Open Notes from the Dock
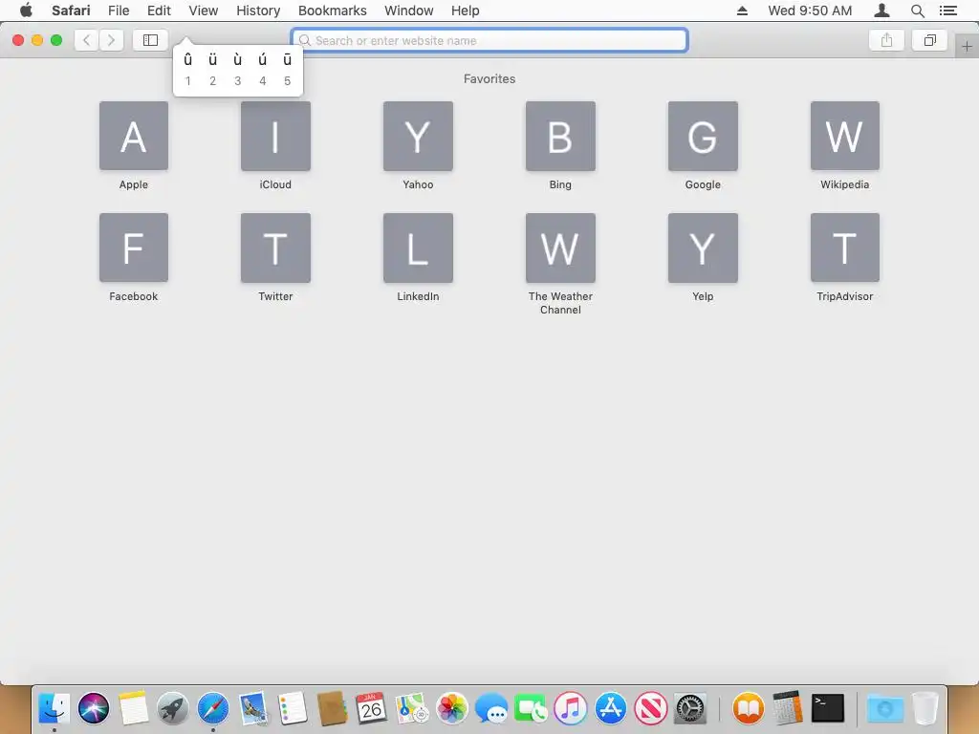Image resolution: width=979 pixels, height=734 pixels. (x=133, y=708)
